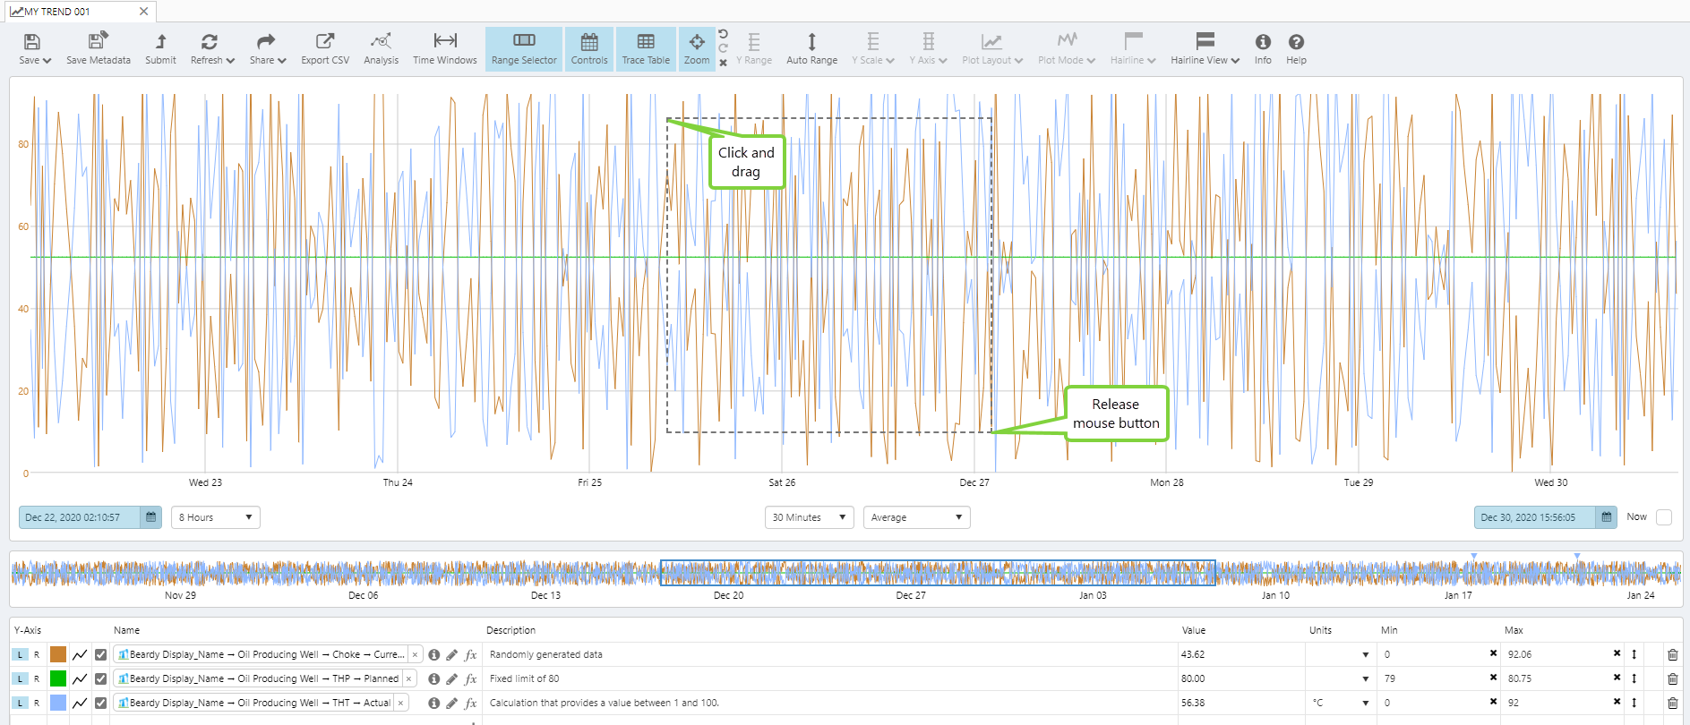Expand the Average aggregation dropdown
This screenshot has width=1690, height=725.
(916, 517)
